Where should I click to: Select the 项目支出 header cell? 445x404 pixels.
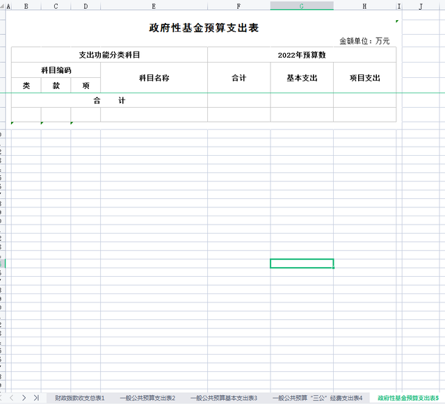click(364, 78)
